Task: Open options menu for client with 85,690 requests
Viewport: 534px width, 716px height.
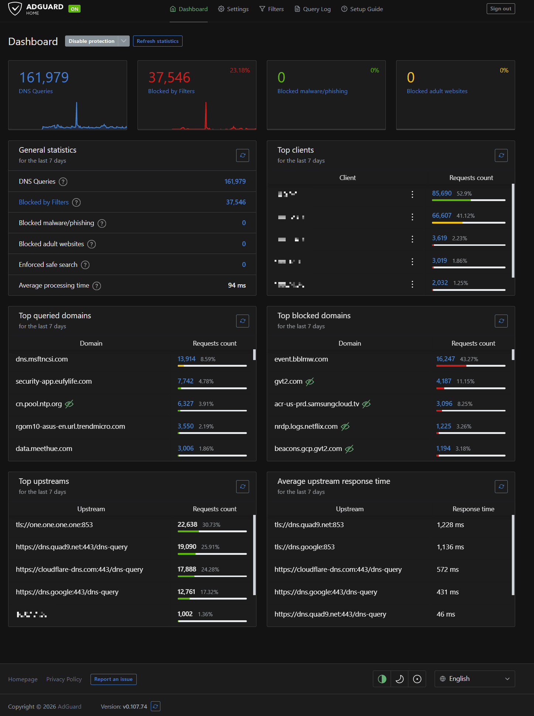Action: 412,194
